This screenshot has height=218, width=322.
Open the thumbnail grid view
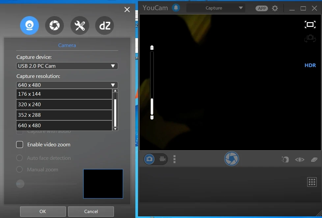click(x=312, y=182)
